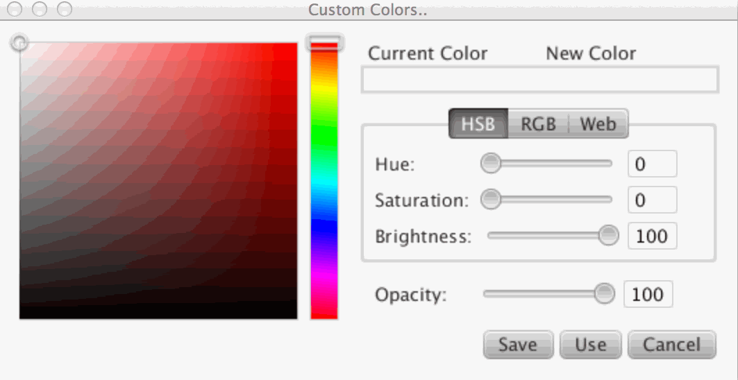Pick blue in the vertical hue bar
738x380 pixels.
pos(324,229)
